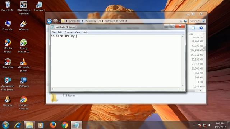Open Notepad Format menu
This screenshot has height=129, width=230.
pyautogui.click(x=69, y=32)
